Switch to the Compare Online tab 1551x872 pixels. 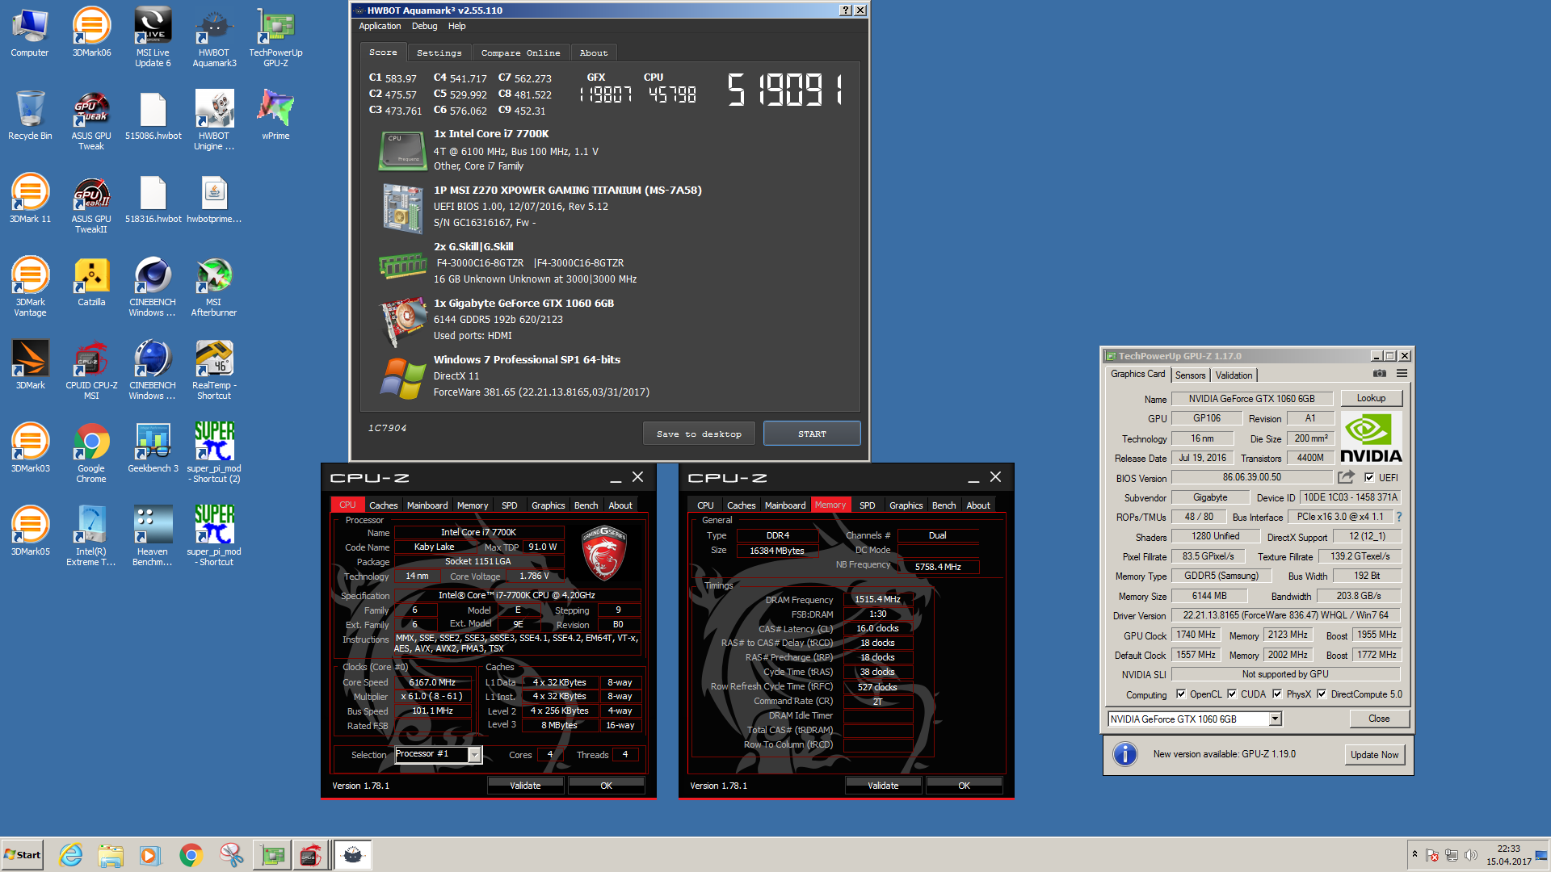520,53
